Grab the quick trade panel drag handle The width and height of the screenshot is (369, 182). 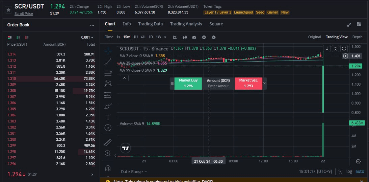coord(172,84)
